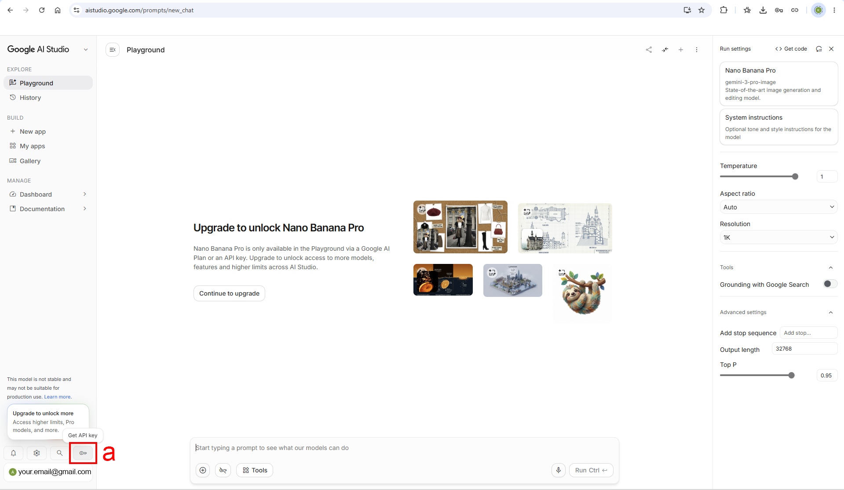The width and height of the screenshot is (844, 490).
Task: Open settings gear icon in the sidebar
Action: pos(37,453)
